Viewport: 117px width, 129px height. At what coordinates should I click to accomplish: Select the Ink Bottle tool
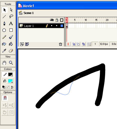pos(4,44)
